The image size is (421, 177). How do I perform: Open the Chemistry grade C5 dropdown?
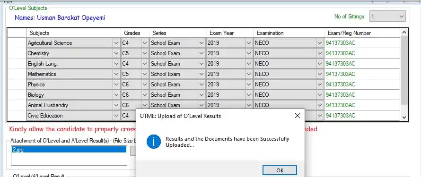tap(145, 53)
